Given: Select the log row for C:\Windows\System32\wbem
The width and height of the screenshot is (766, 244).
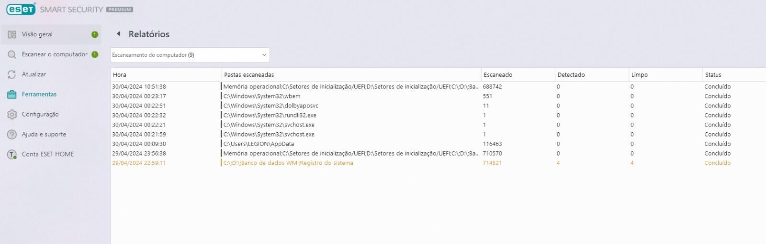Looking at the screenshot, I should coord(438,96).
